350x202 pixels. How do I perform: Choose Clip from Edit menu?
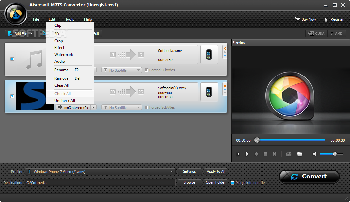click(70, 25)
